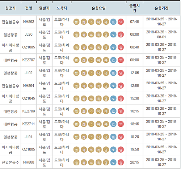This screenshot has height=169, width=181.
Task: Select flight number JL92
Action: (29, 73)
